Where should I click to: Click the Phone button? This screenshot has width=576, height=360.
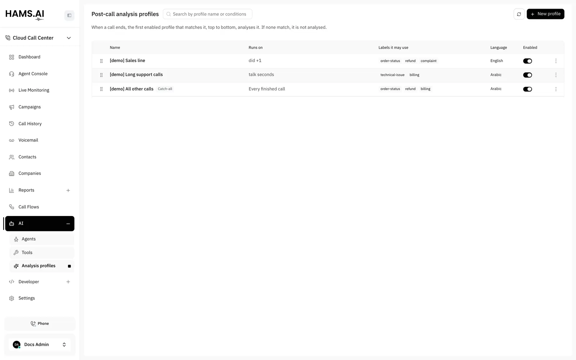click(40, 324)
